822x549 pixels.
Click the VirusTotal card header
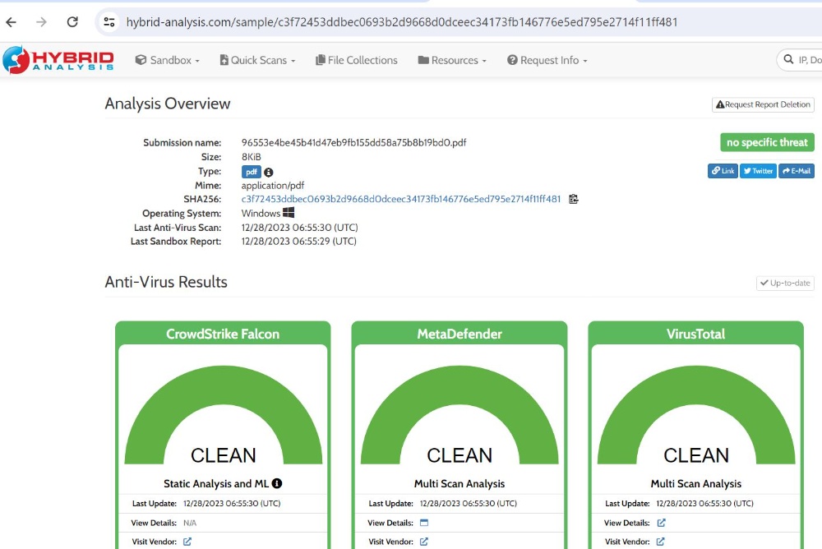[695, 334]
